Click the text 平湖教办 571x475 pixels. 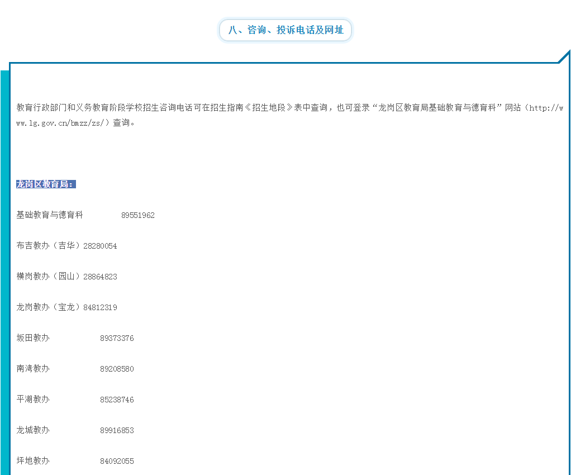pyautogui.click(x=33, y=399)
